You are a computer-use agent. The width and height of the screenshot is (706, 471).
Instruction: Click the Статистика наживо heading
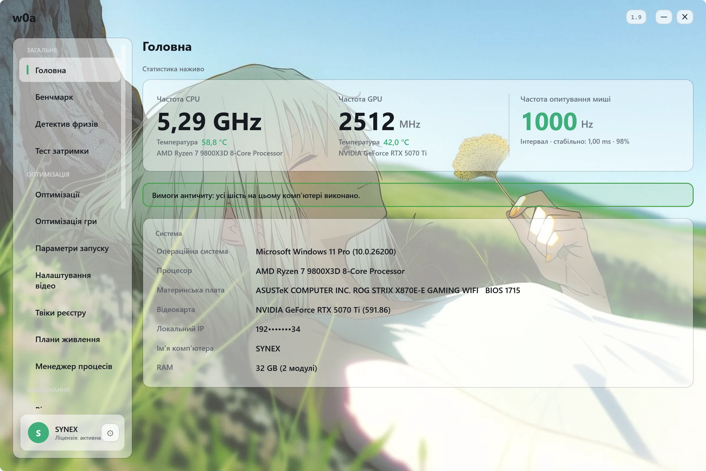[173, 69]
